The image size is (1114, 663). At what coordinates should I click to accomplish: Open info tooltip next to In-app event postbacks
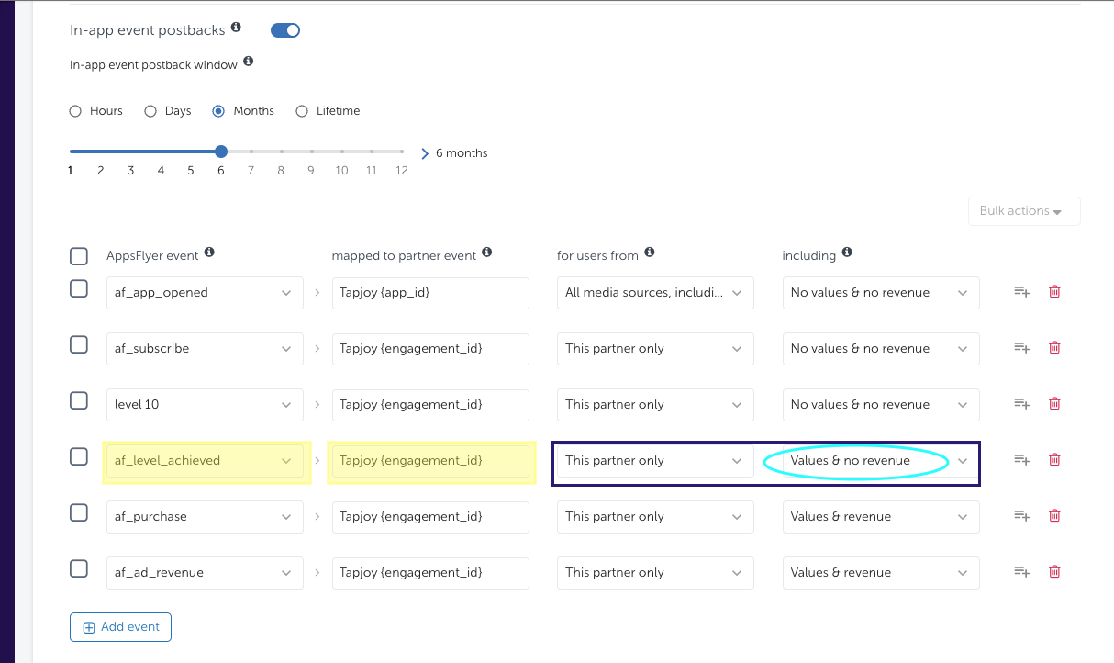coord(236,28)
